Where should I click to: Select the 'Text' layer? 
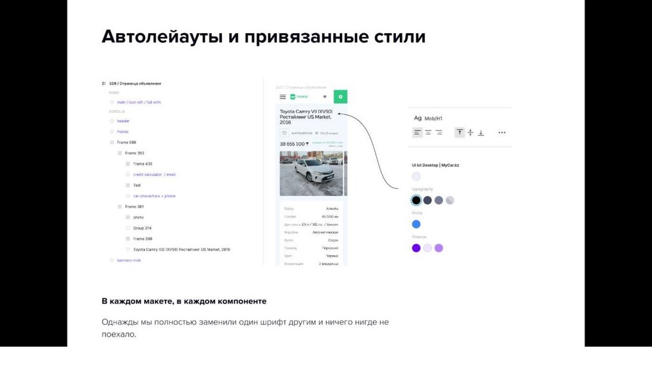coord(137,185)
